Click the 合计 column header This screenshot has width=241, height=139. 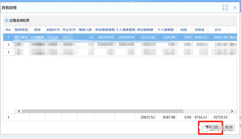[x=218, y=30]
